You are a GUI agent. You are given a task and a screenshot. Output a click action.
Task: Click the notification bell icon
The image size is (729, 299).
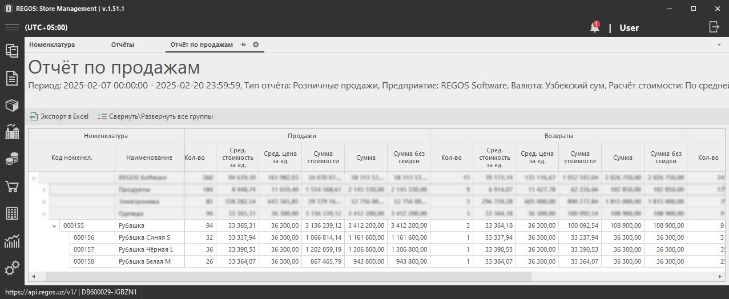pyautogui.click(x=595, y=27)
